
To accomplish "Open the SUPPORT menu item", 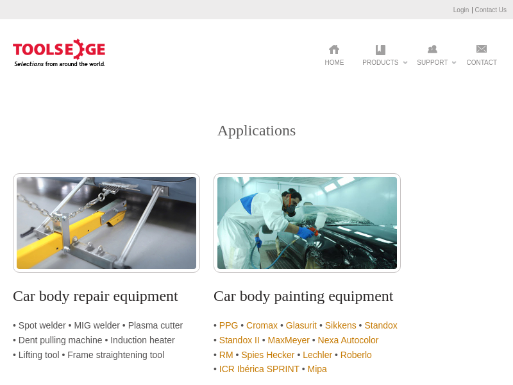I will click(x=432, y=62).
